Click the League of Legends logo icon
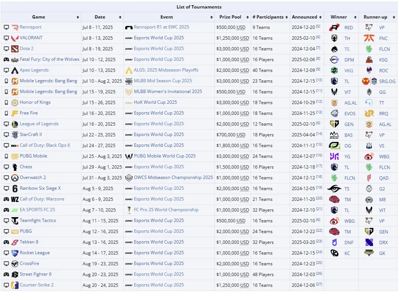Viewport: 399px width, 292px height. click(15, 124)
